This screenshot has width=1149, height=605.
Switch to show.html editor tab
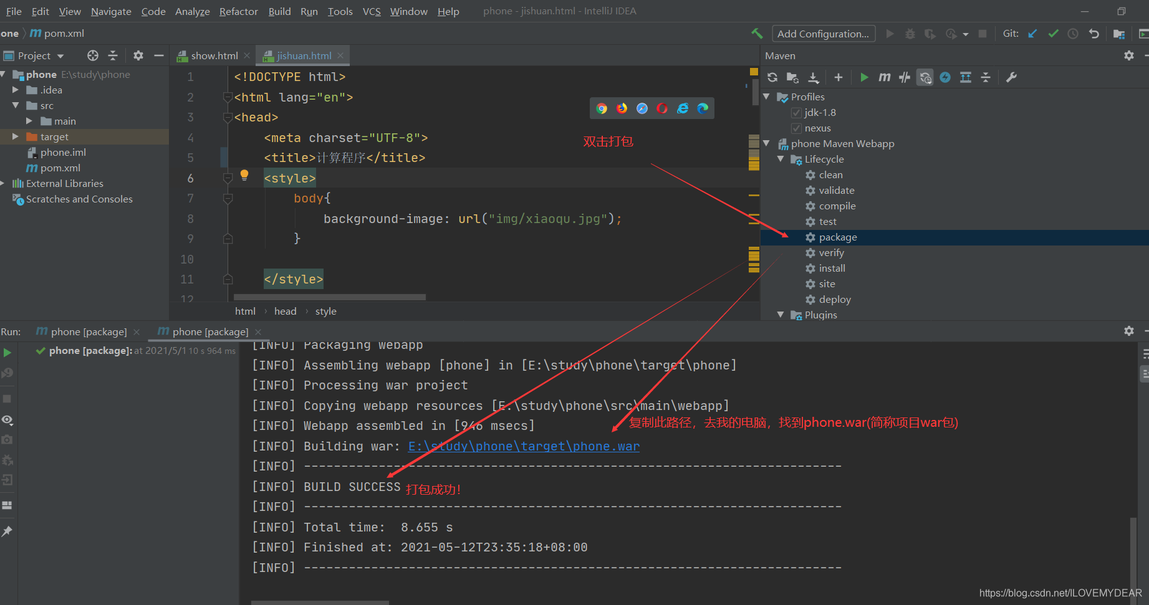point(214,55)
